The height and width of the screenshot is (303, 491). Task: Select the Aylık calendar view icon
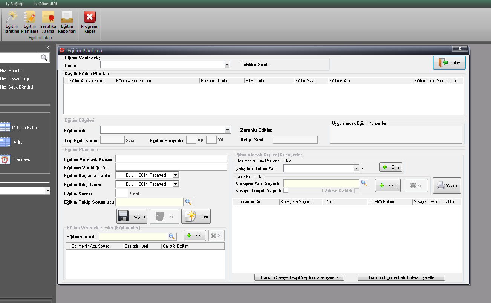coord(5,142)
